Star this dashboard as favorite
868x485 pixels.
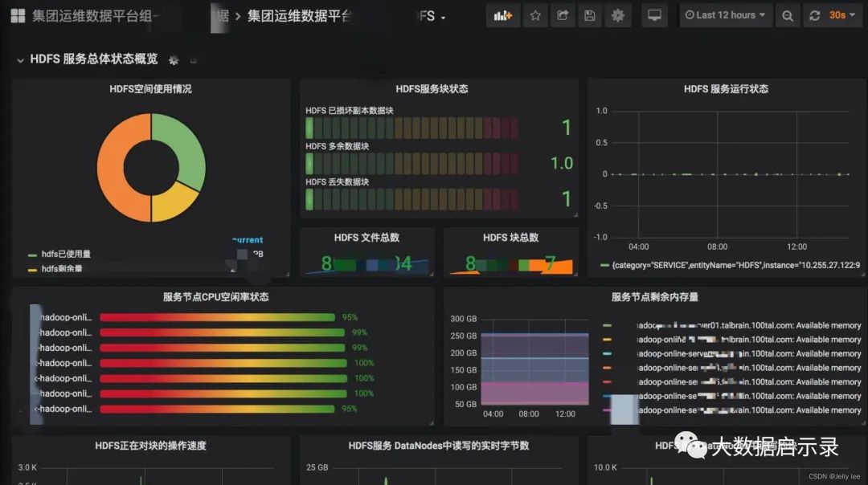tap(534, 15)
